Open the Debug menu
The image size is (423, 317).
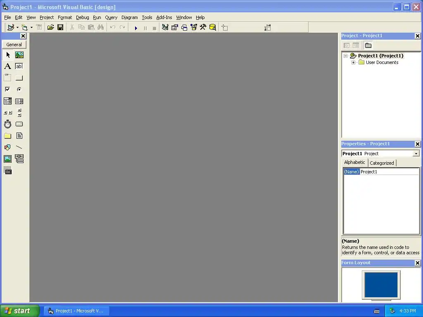pyautogui.click(x=83, y=17)
